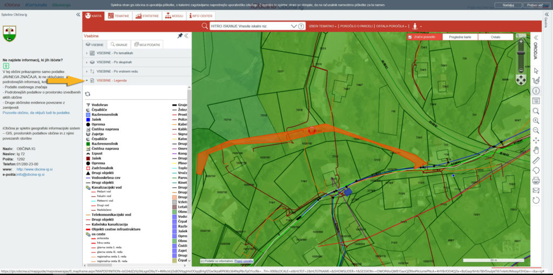Expand VSEBINE - Po tematikah section
The height and width of the screenshot is (275, 553).
pos(115,53)
